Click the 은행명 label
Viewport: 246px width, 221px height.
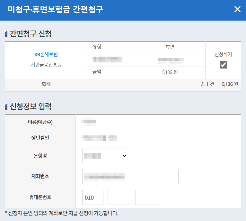(40, 156)
